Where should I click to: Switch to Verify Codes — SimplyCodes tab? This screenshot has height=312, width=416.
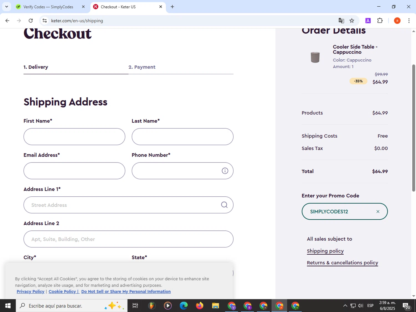point(48,7)
